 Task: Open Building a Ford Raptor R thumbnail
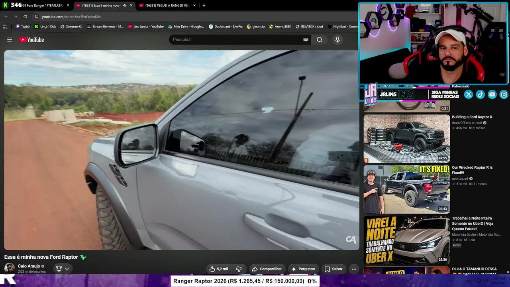coord(406,138)
